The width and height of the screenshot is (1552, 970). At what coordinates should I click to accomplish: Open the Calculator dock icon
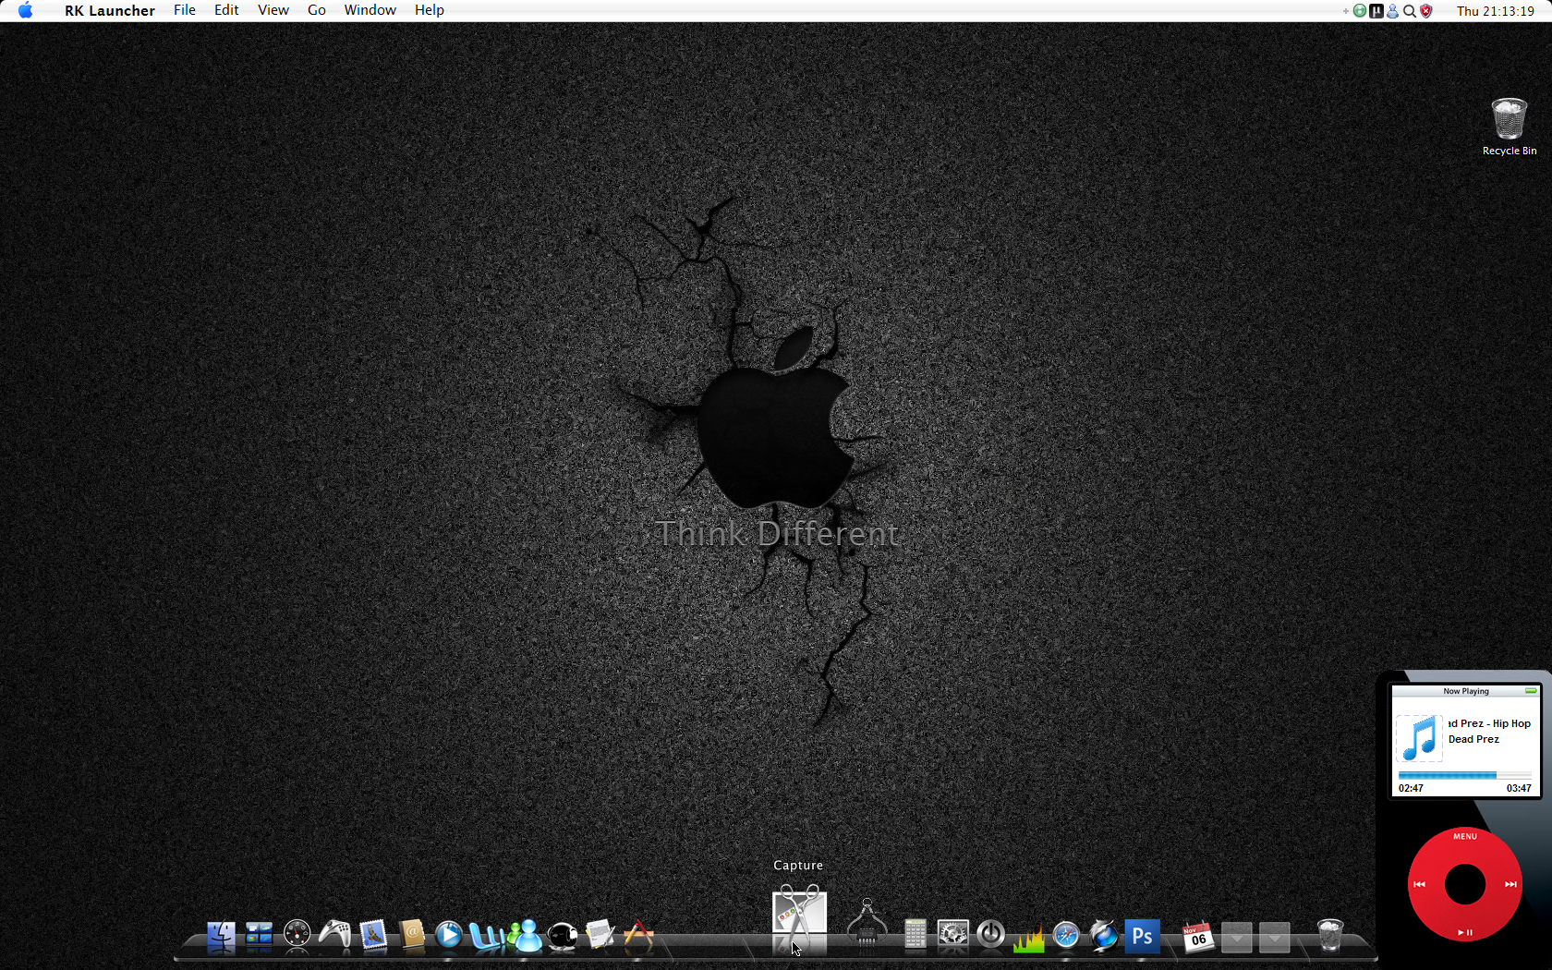(915, 935)
